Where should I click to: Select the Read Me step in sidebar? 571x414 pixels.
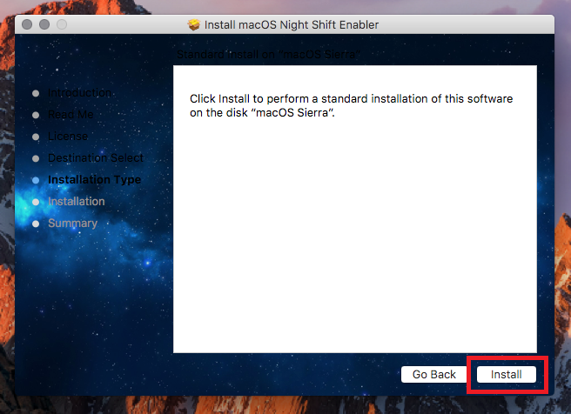(x=71, y=115)
